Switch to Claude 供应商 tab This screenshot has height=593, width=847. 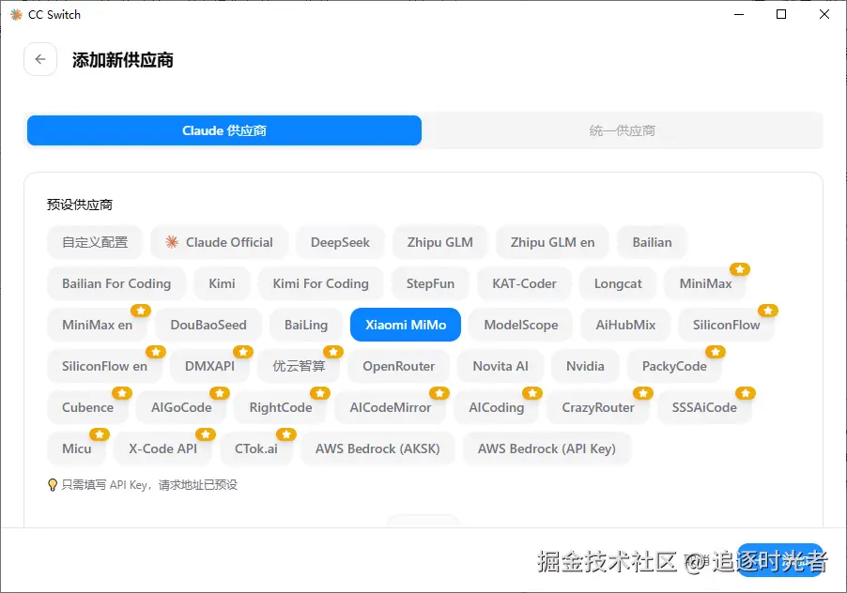[224, 130]
